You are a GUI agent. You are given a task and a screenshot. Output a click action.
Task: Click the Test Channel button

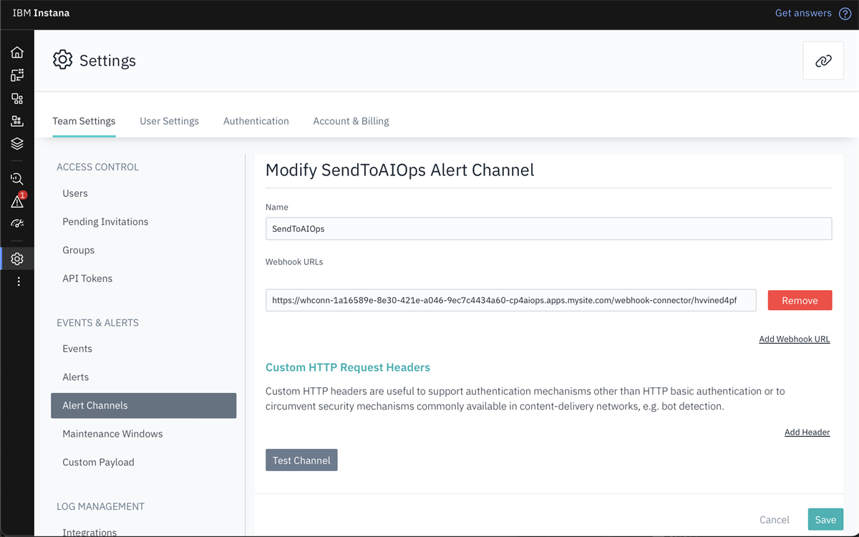coord(301,460)
